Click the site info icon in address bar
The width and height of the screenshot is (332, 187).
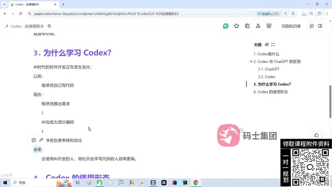(x=30, y=14)
